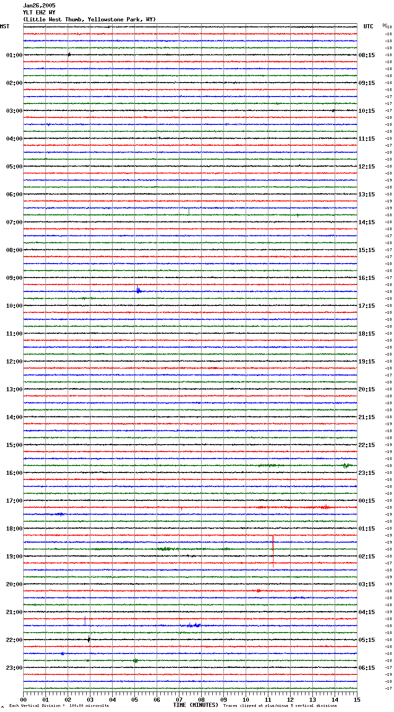Click the 23:15 UTC time label

click(367, 473)
